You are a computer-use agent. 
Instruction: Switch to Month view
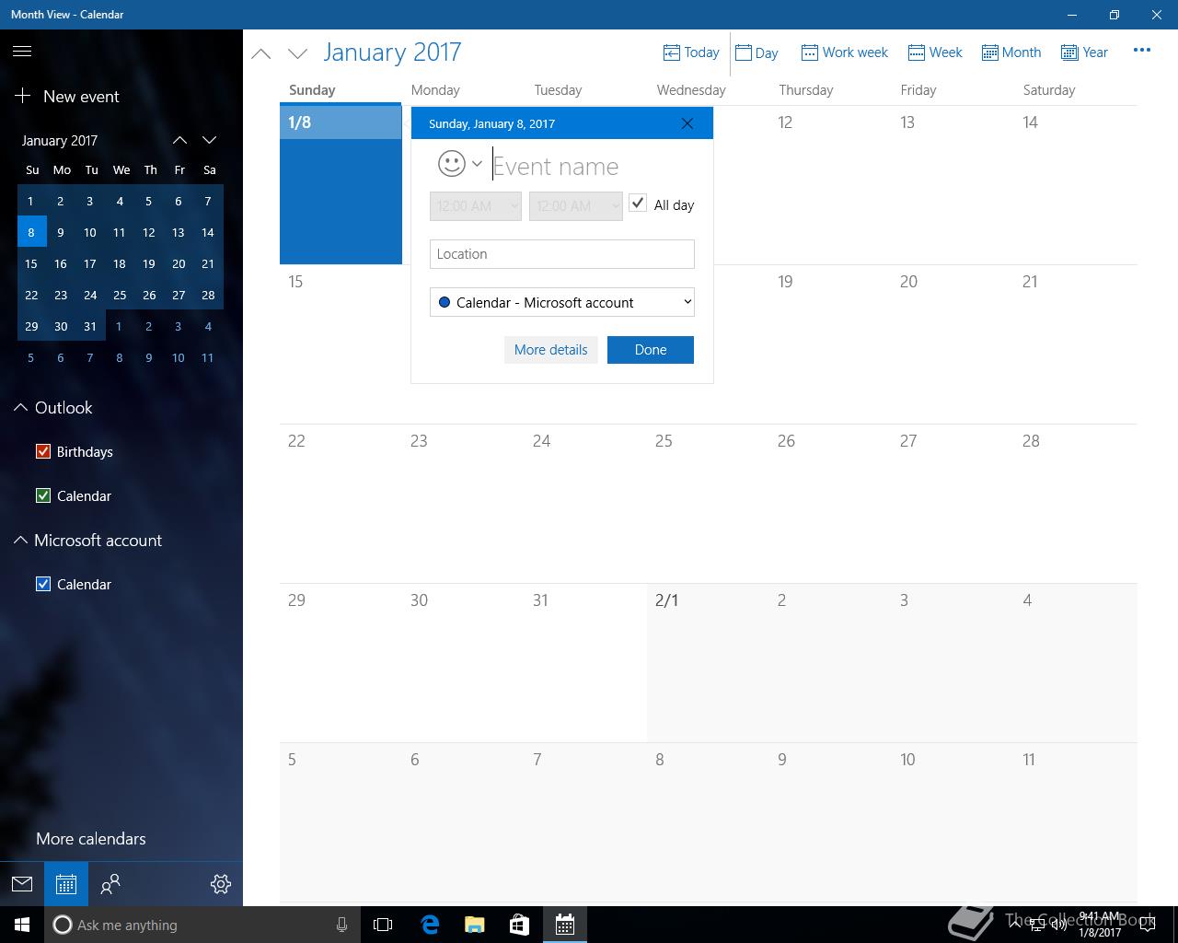pos(1011,52)
